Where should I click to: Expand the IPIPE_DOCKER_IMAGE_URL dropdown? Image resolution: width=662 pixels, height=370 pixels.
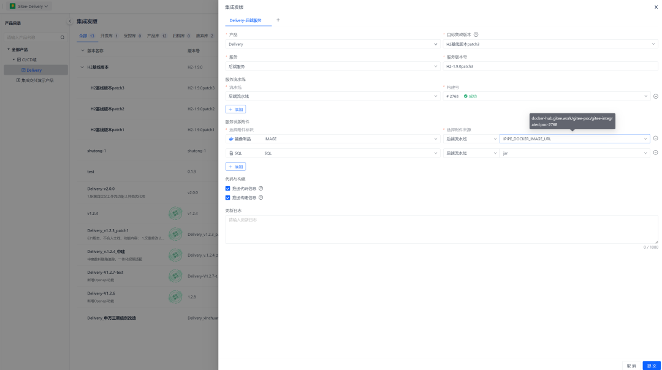click(574, 139)
